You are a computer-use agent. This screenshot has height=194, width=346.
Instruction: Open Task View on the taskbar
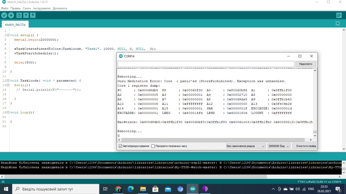click(106, 189)
